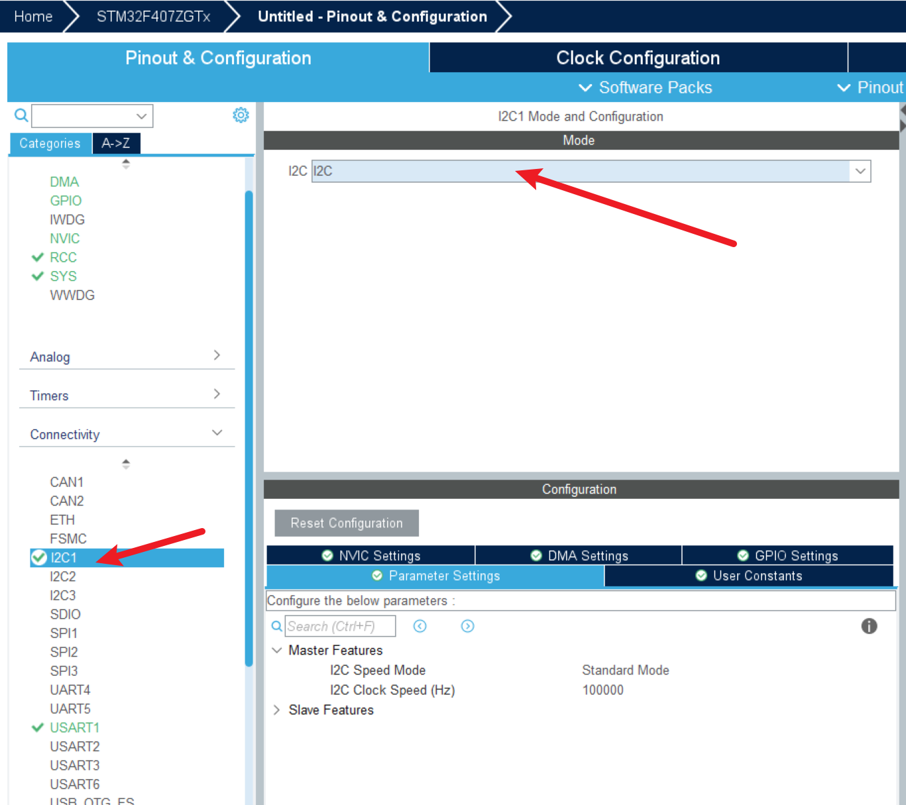Select NVIC peripheral
The width and height of the screenshot is (906, 805).
(64, 239)
